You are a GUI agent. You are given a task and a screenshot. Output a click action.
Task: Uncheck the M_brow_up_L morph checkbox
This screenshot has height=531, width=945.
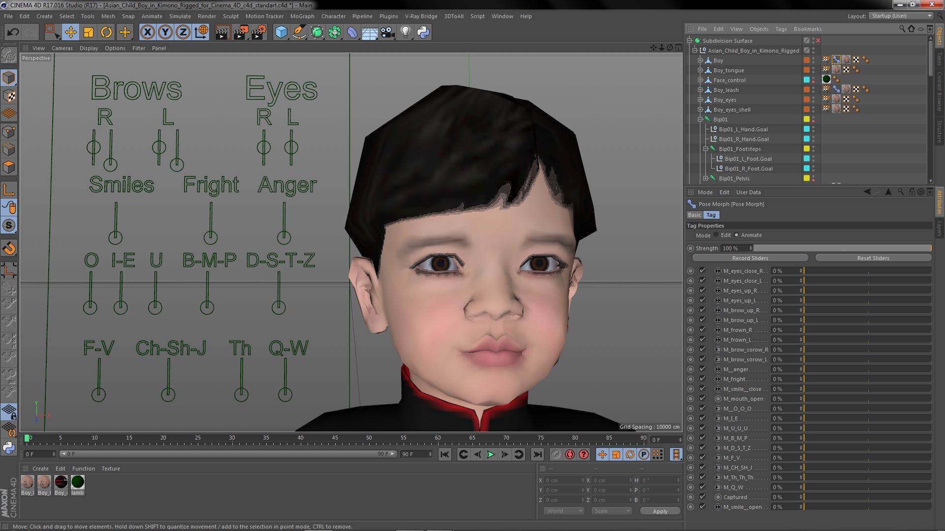point(702,320)
